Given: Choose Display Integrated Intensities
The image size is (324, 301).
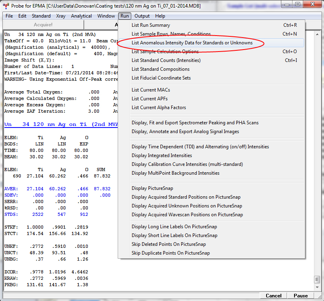Looking at the screenshot, I should coord(162,155).
